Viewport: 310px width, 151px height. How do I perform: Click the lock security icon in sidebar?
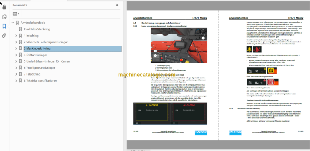click(4, 7)
